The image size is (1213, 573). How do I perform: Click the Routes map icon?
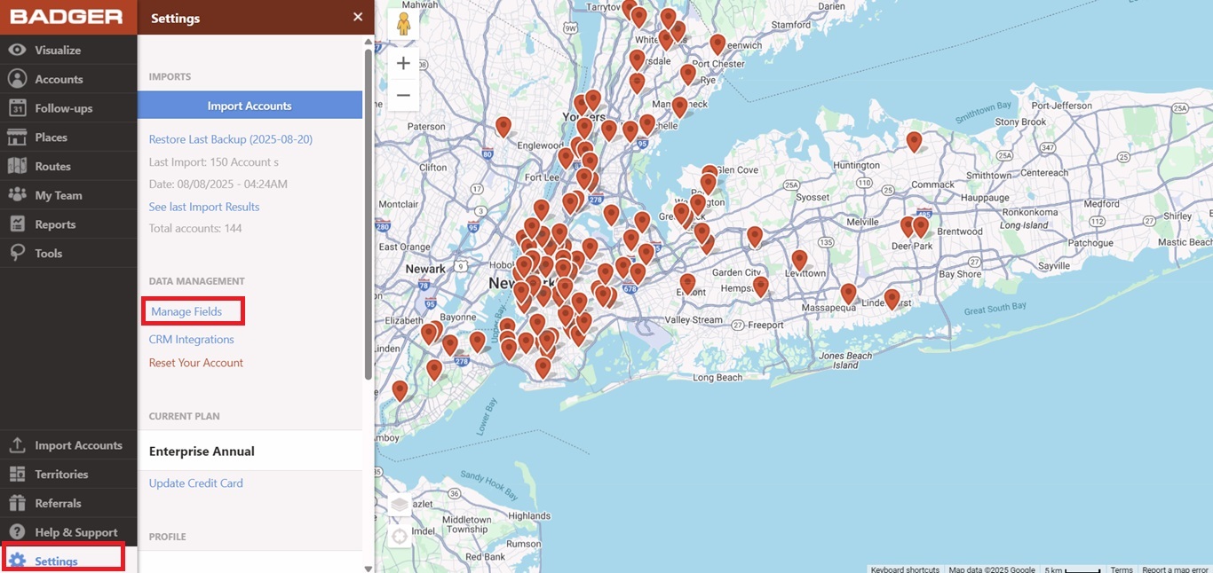(17, 166)
